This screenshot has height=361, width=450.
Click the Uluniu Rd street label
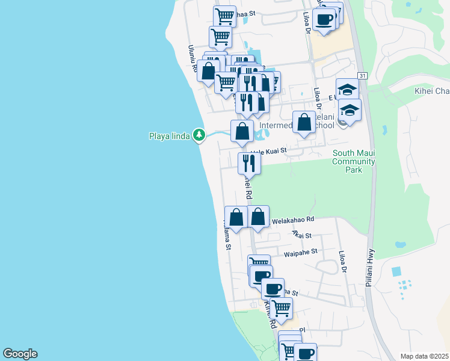[x=192, y=58]
